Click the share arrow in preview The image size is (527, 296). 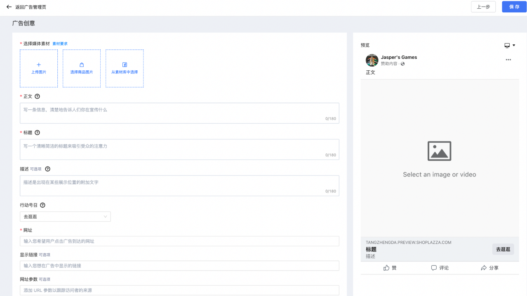pos(484,268)
